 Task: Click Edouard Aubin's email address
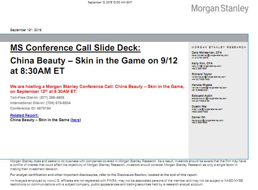click(x=209, y=98)
